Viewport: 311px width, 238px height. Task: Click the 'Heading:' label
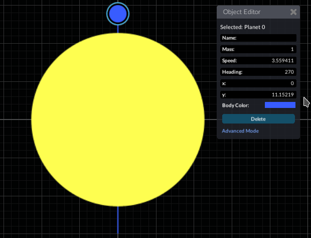[232, 72]
